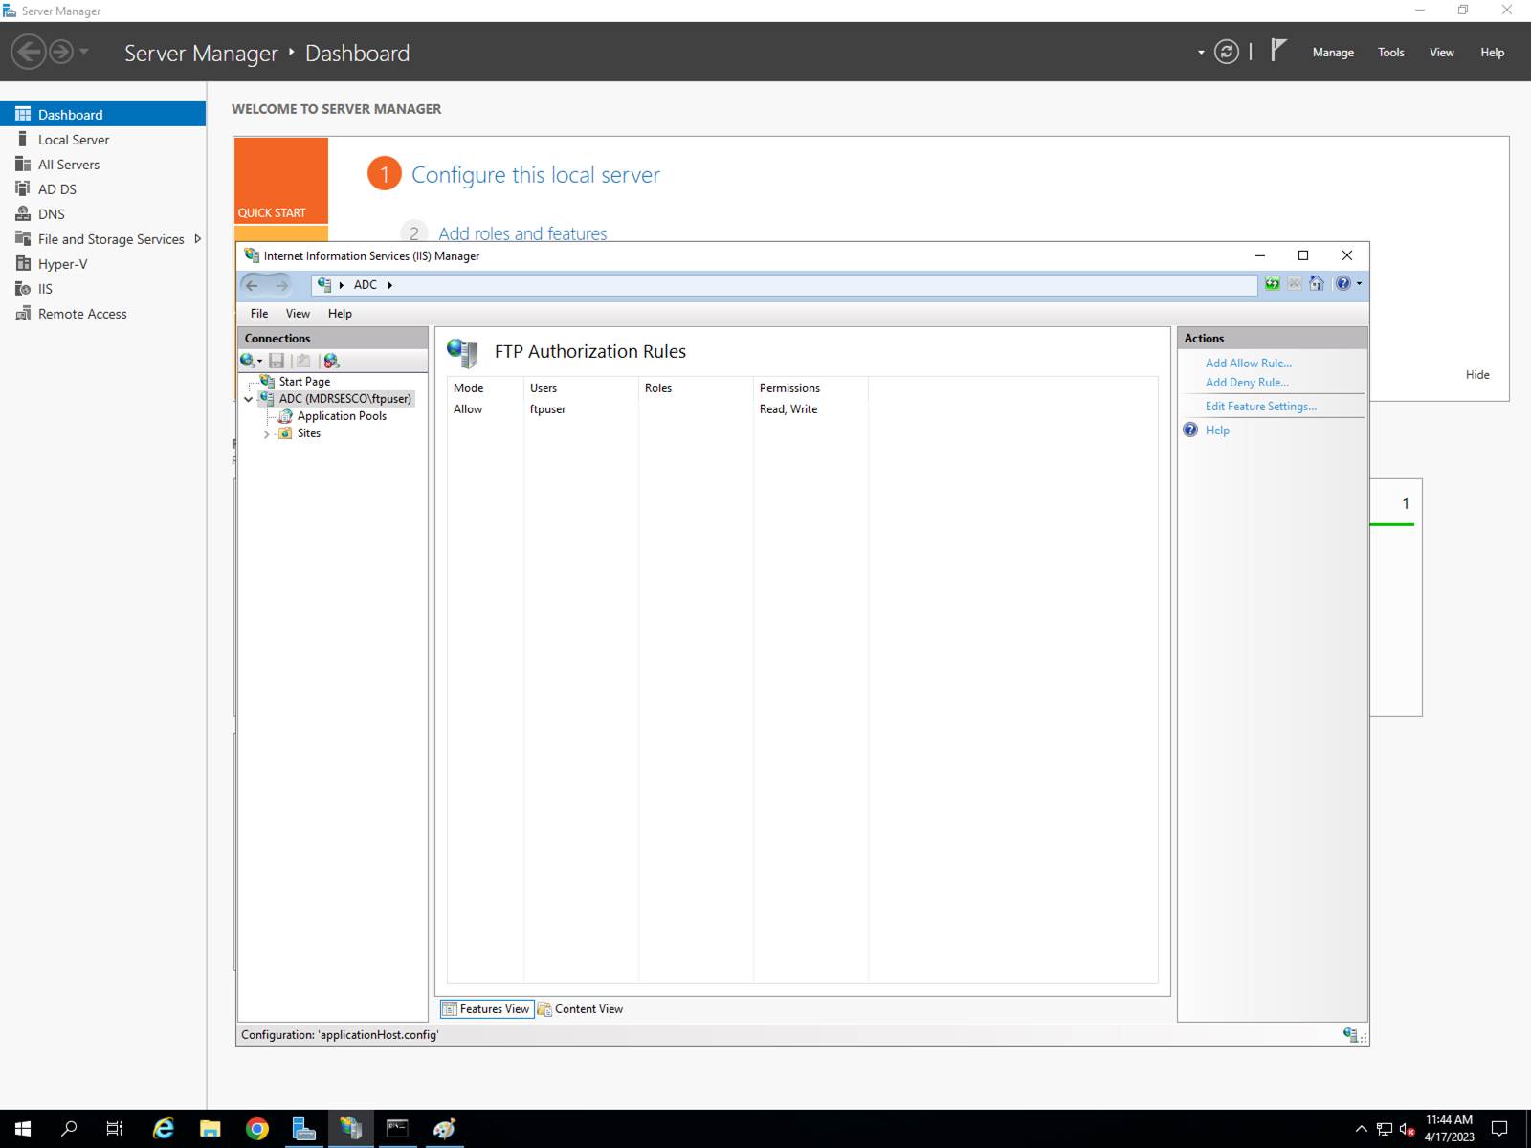The width and height of the screenshot is (1531, 1148).
Task: Click Add roles and features link
Action: (x=522, y=232)
